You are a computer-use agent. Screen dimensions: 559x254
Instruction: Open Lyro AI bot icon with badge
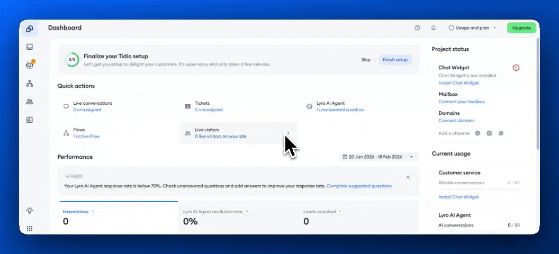coord(30,65)
